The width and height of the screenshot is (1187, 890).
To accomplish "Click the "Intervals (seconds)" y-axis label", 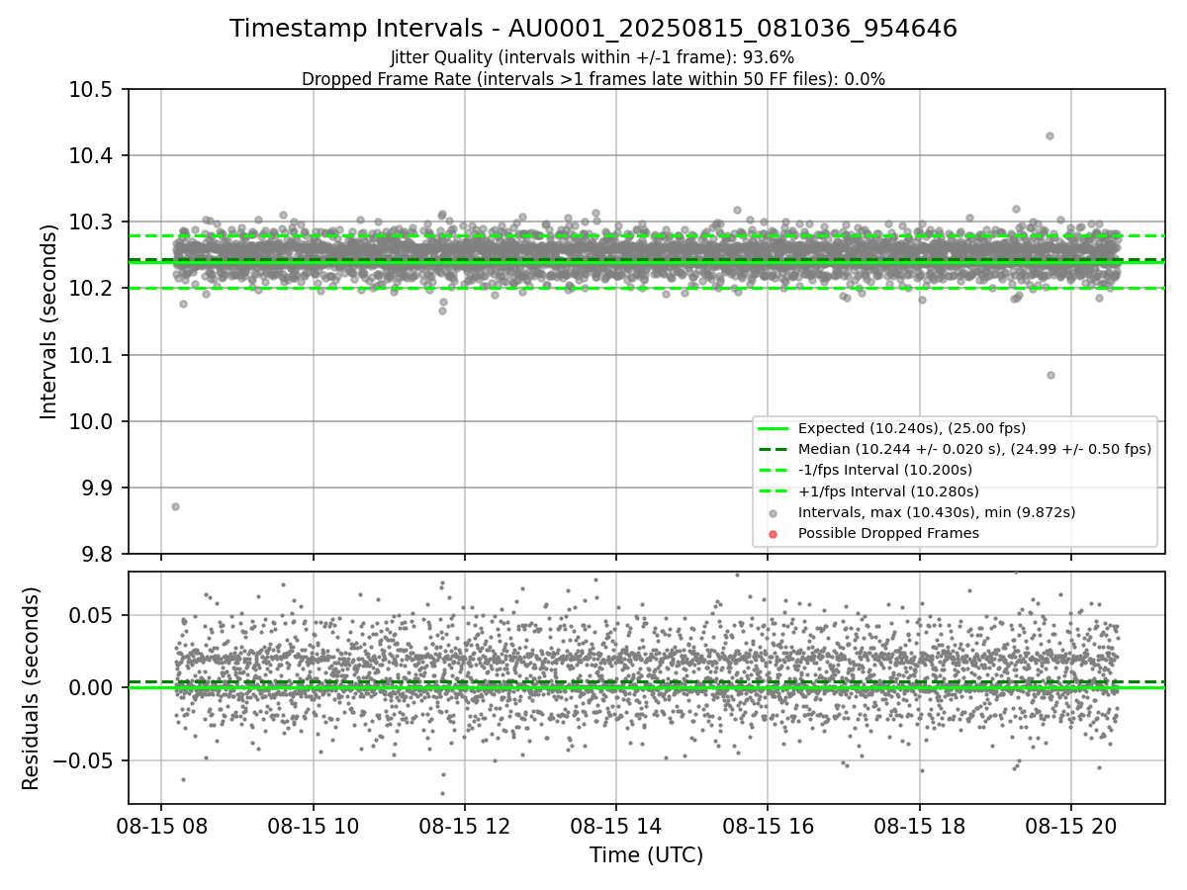I will click(x=49, y=321).
